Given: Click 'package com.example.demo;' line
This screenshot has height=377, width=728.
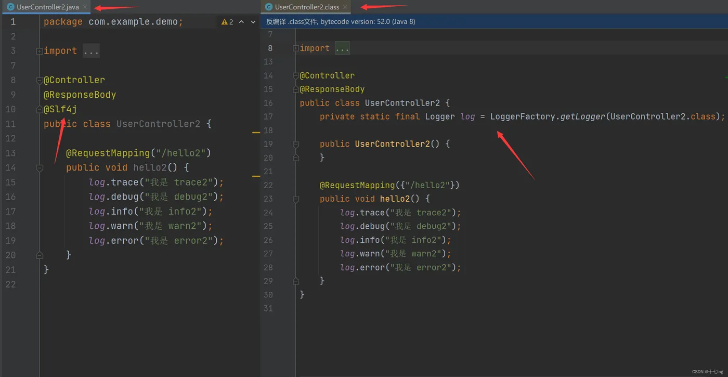Looking at the screenshot, I should pyautogui.click(x=113, y=22).
